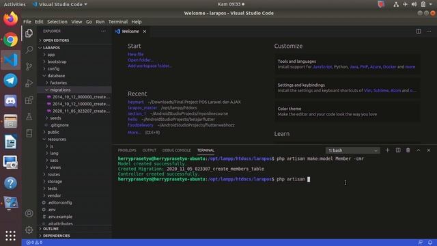Open recent project heymart
Viewport: 437px width, 246px height.
(136, 102)
